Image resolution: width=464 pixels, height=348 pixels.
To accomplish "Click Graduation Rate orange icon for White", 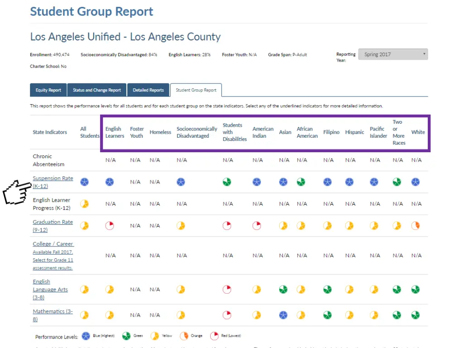I will pyautogui.click(x=416, y=226).
